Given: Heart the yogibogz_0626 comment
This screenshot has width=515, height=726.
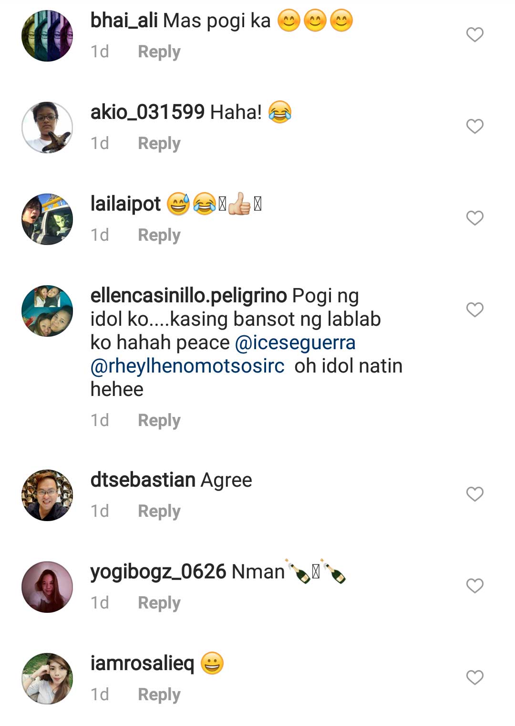Looking at the screenshot, I should click(474, 586).
